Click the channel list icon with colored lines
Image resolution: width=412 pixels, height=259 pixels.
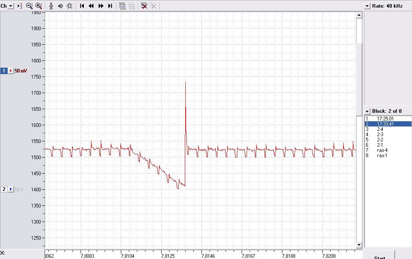[x=20, y=6]
